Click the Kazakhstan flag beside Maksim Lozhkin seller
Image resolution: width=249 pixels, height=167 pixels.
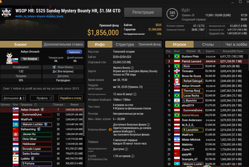pos(16,124)
